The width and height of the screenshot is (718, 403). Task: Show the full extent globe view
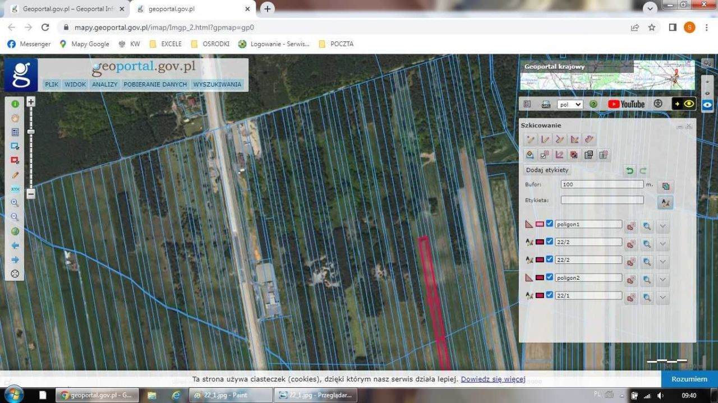tap(15, 231)
